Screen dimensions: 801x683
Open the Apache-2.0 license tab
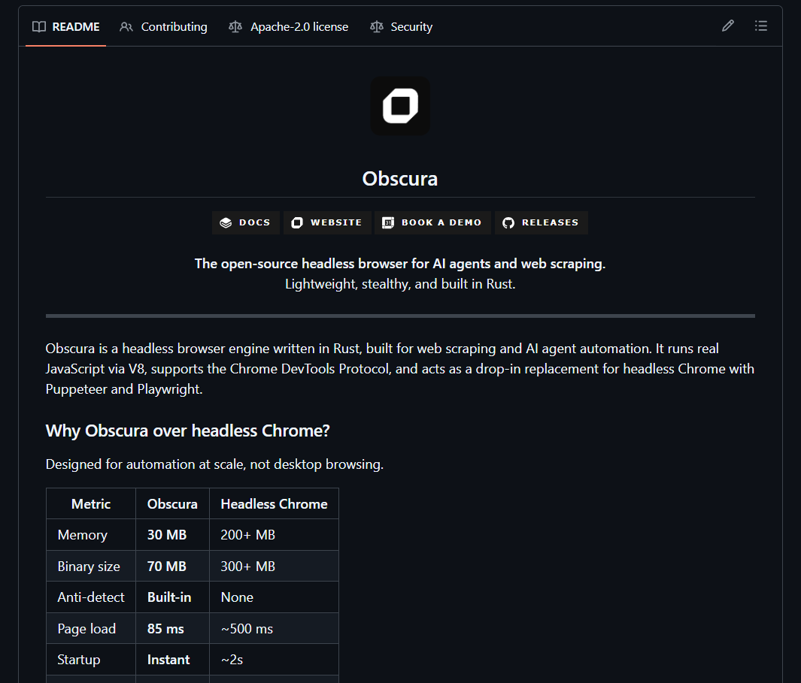click(x=289, y=26)
